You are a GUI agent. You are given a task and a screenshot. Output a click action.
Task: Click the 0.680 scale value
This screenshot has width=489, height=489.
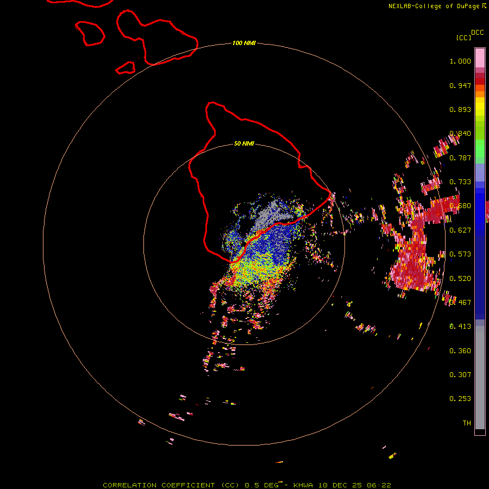(x=460, y=206)
